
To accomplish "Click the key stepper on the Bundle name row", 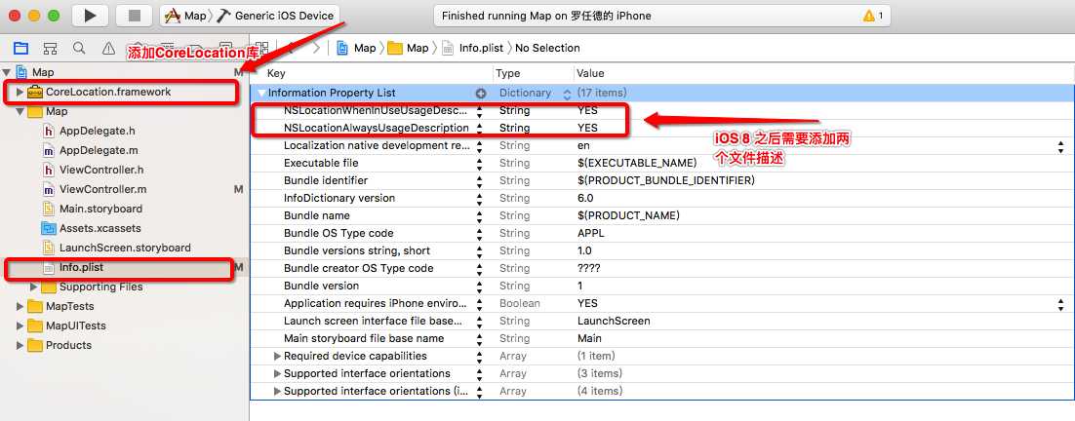I will [x=480, y=215].
